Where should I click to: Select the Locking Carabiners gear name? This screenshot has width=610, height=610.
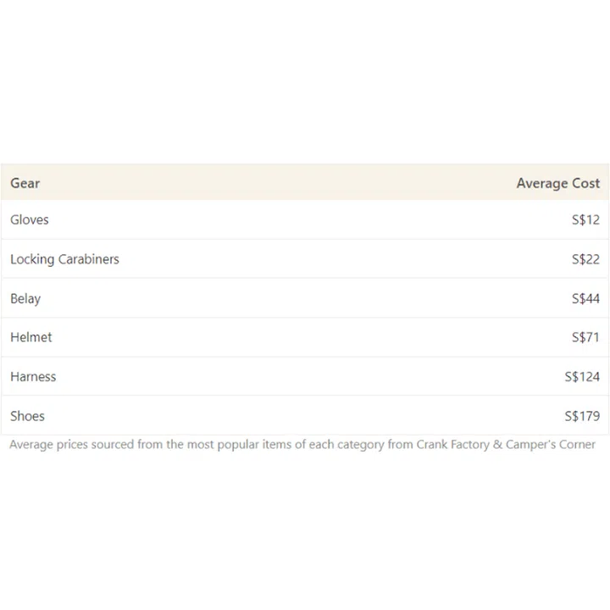(64, 259)
